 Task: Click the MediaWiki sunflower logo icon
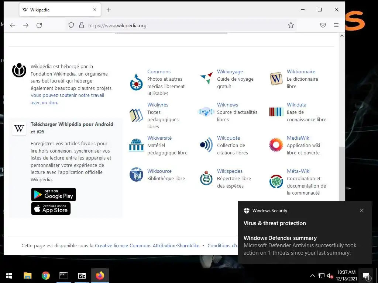[x=276, y=144]
